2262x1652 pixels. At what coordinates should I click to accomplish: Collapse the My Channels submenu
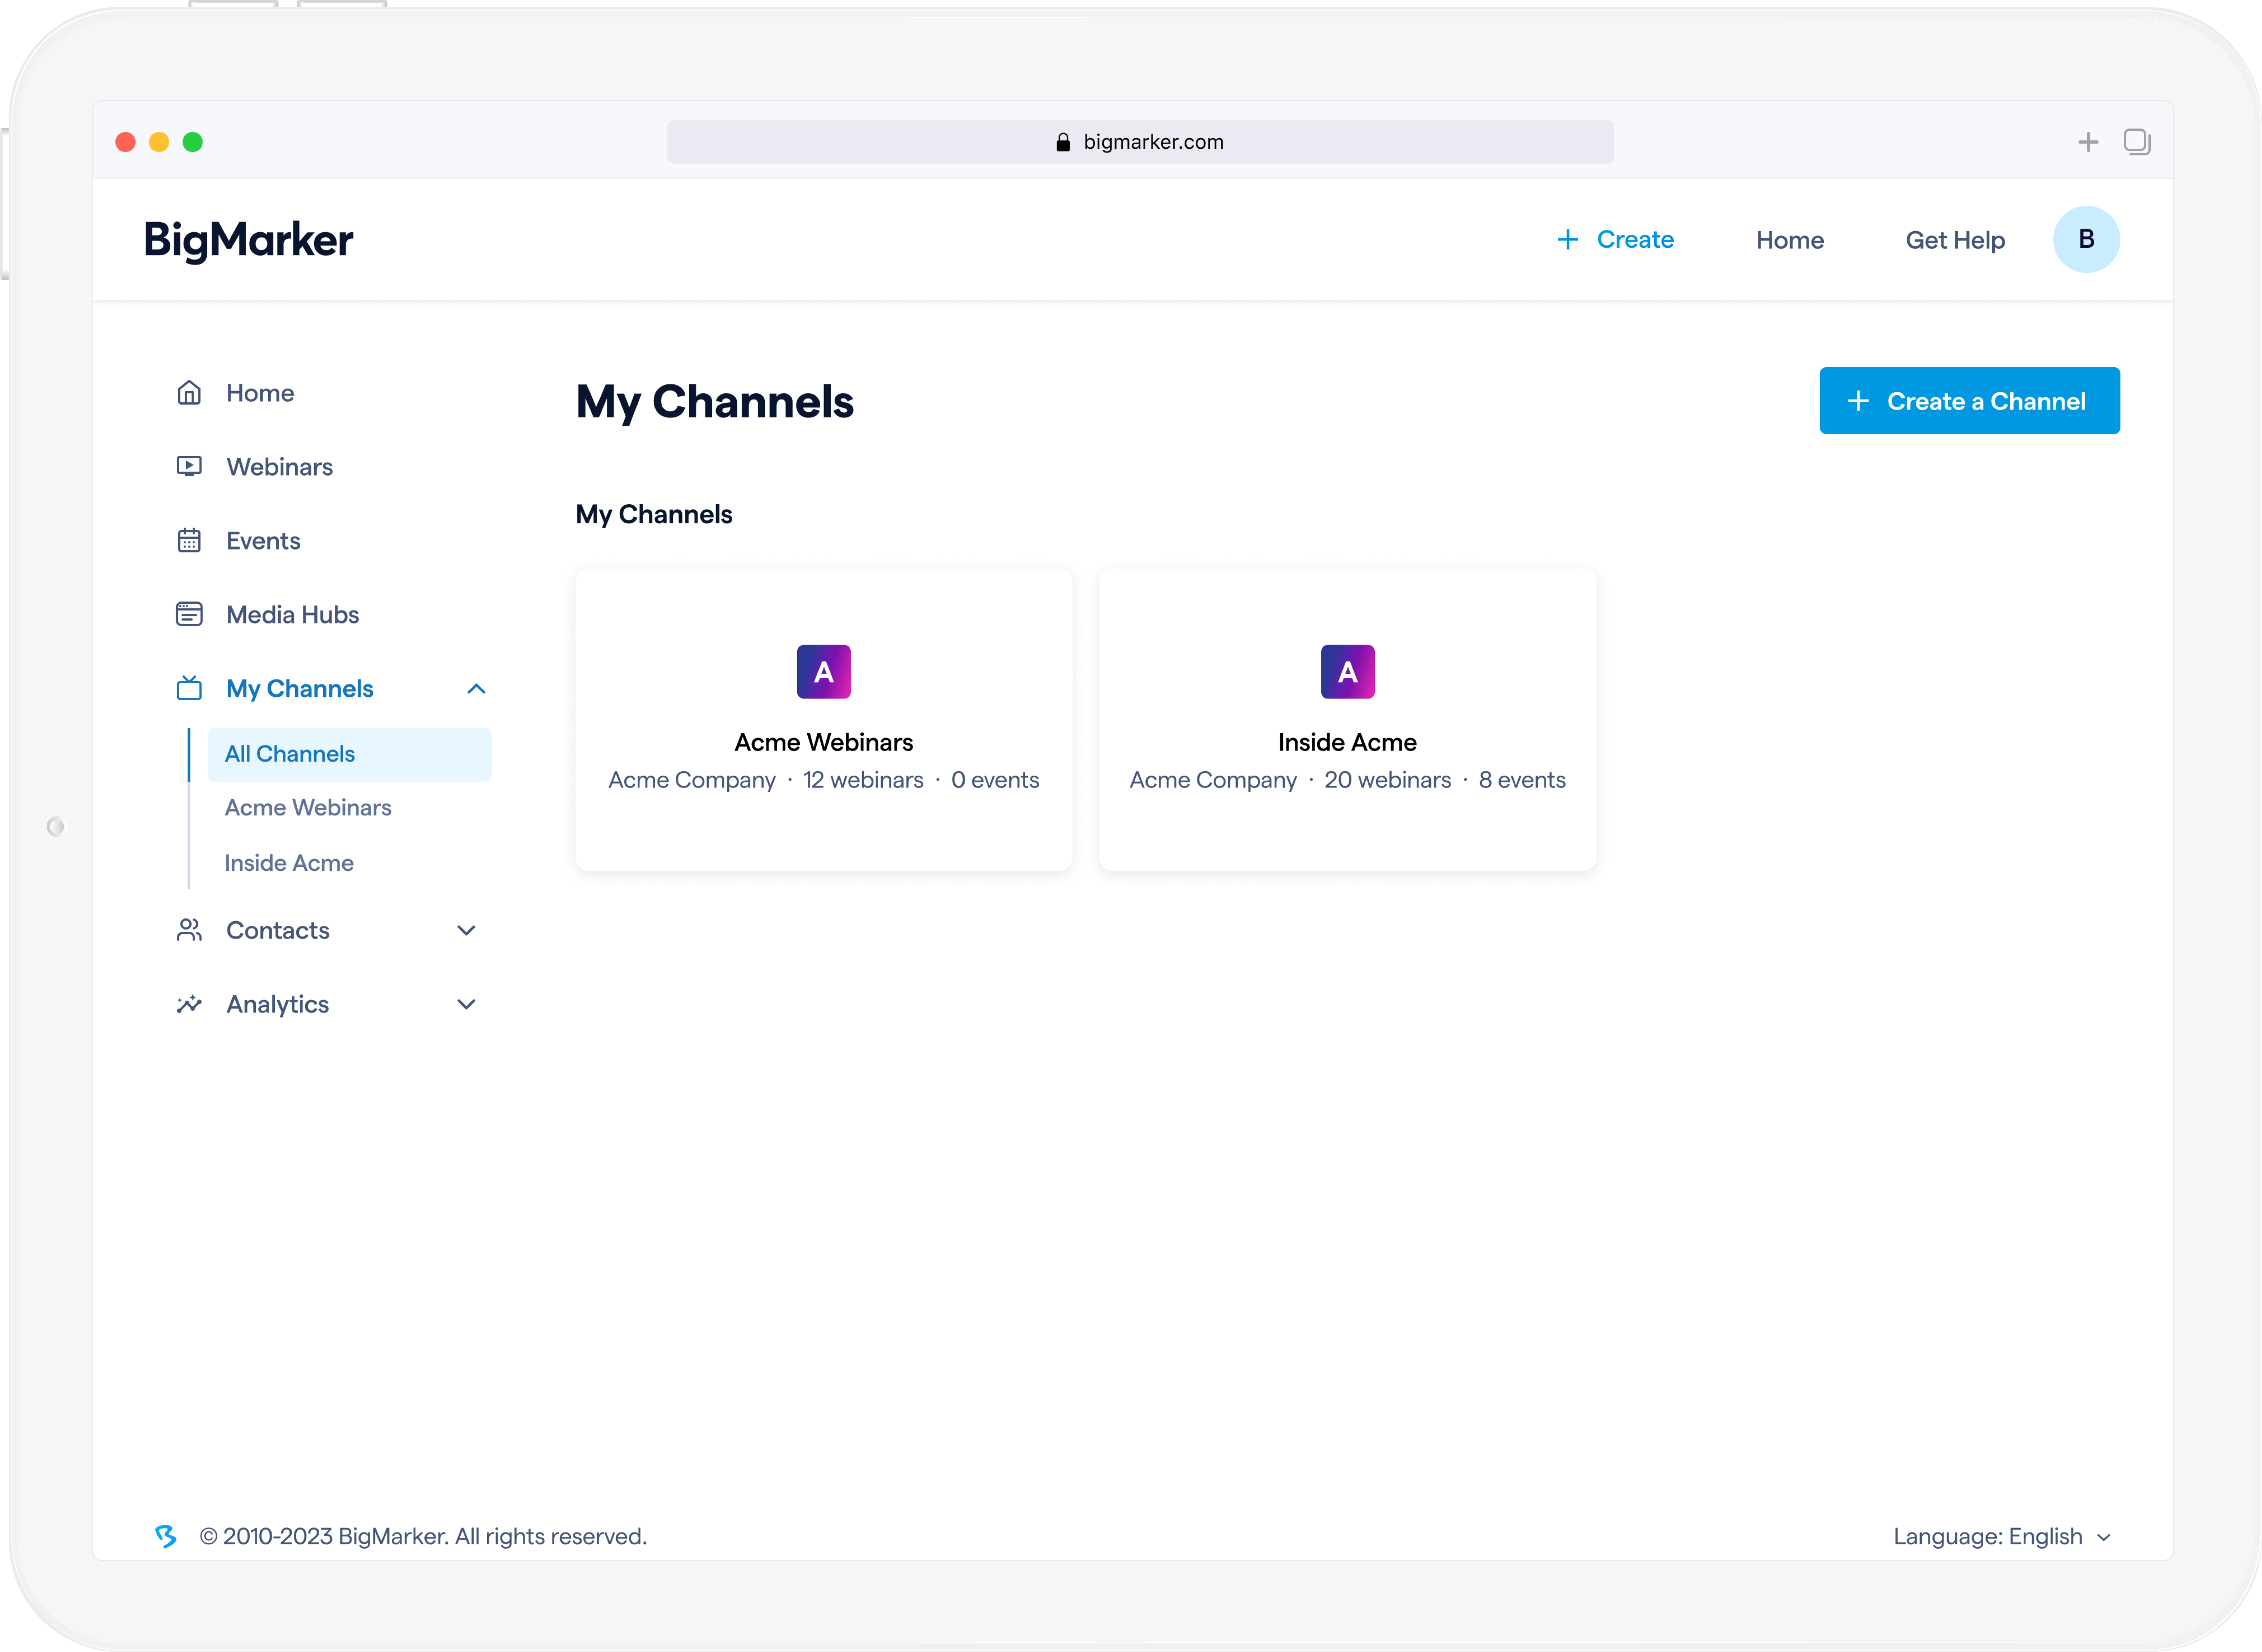[476, 689]
